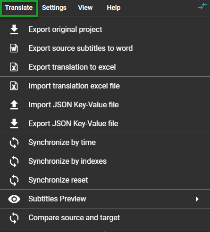Viewport: 210px width, 232px height.
Task: Open the View menu
Action: pyautogui.click(x=85, y=8)
